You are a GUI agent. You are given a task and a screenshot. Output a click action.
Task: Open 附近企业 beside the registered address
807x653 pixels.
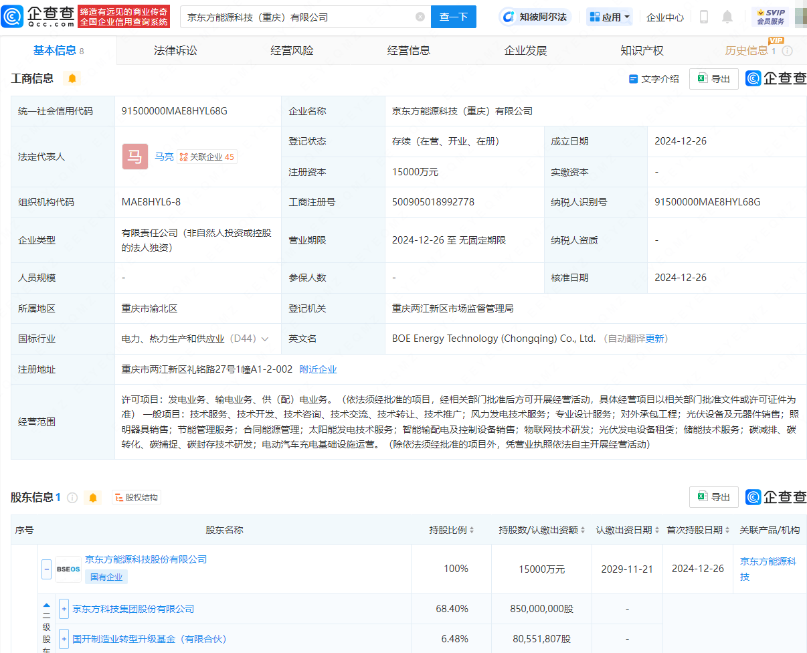point(318,369)
